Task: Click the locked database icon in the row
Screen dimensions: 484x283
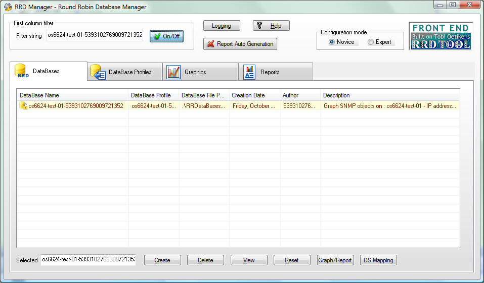Action: click(23, 105)
